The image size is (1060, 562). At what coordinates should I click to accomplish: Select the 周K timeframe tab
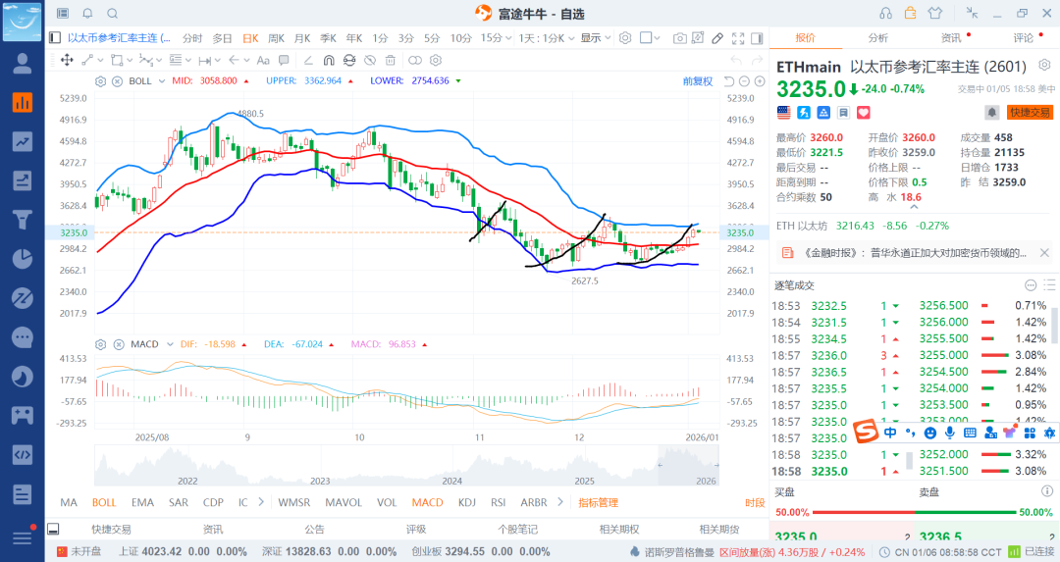point(275,38)
